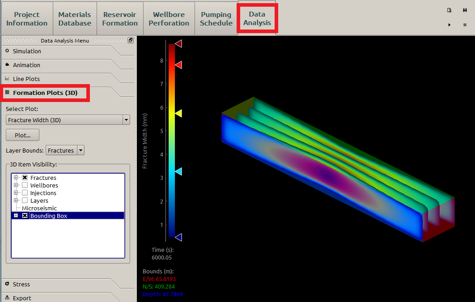This screenshot has height=302, width=475.
Task: Open the Stress section
Action: pyautogui.click(x=21, y=285)
